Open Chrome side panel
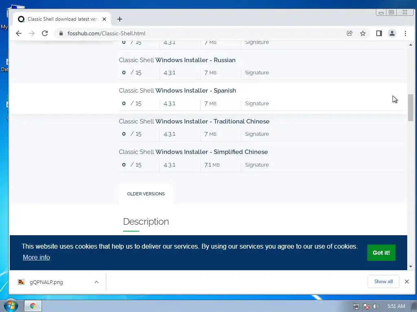This screenshot has height=312, width=417. pos(379,33)
